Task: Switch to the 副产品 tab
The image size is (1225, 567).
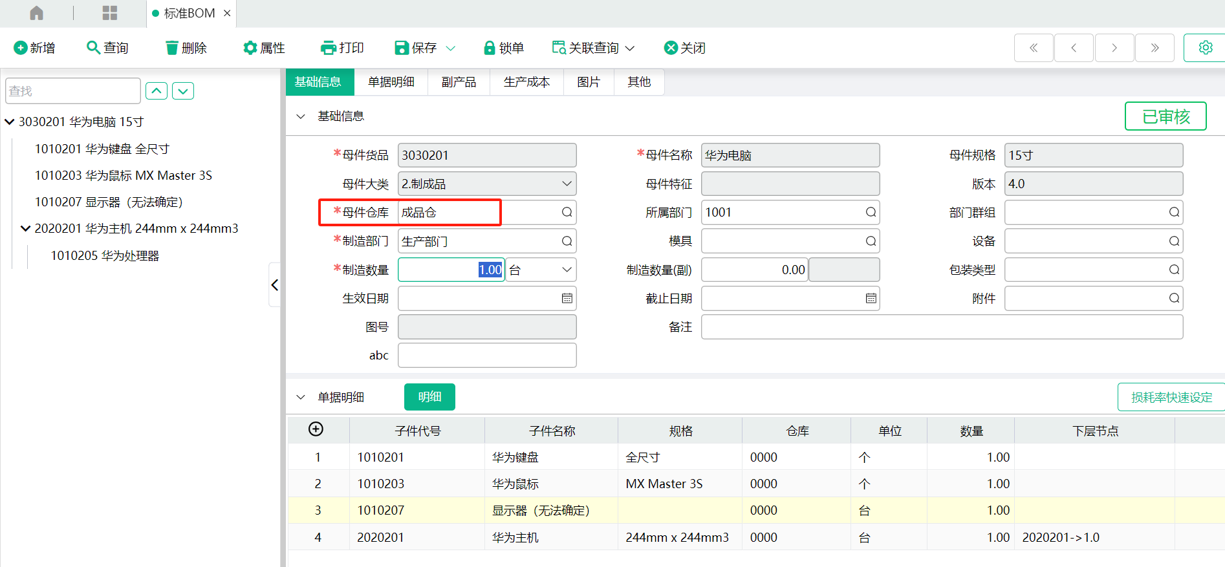Action: click(x=459, y=82)
